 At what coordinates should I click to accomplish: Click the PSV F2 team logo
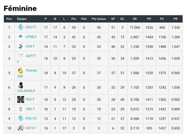point(21,119)
